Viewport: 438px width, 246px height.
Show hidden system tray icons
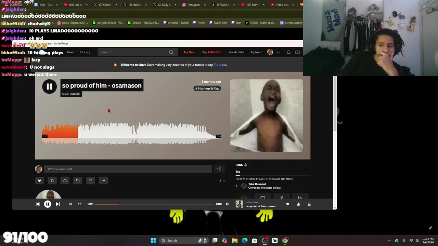click(x=389, y=241)
